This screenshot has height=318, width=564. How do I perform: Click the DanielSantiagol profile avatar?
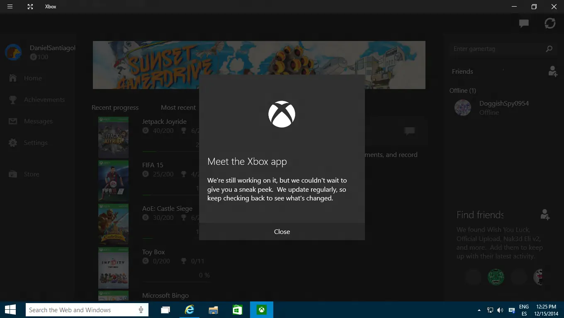click(13, 52)
